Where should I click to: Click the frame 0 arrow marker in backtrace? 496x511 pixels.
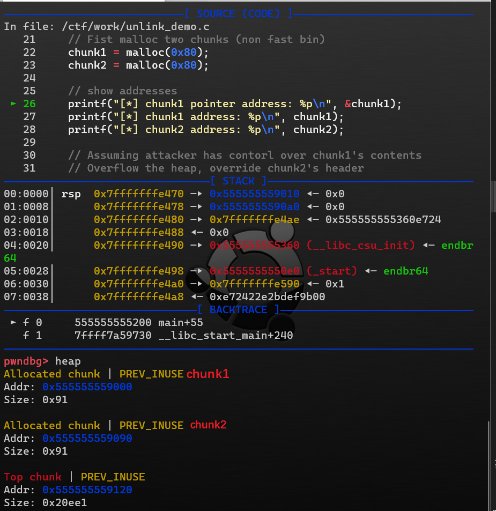(x=13, y=322)
